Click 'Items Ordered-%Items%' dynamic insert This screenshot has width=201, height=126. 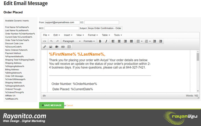(16, 50)
